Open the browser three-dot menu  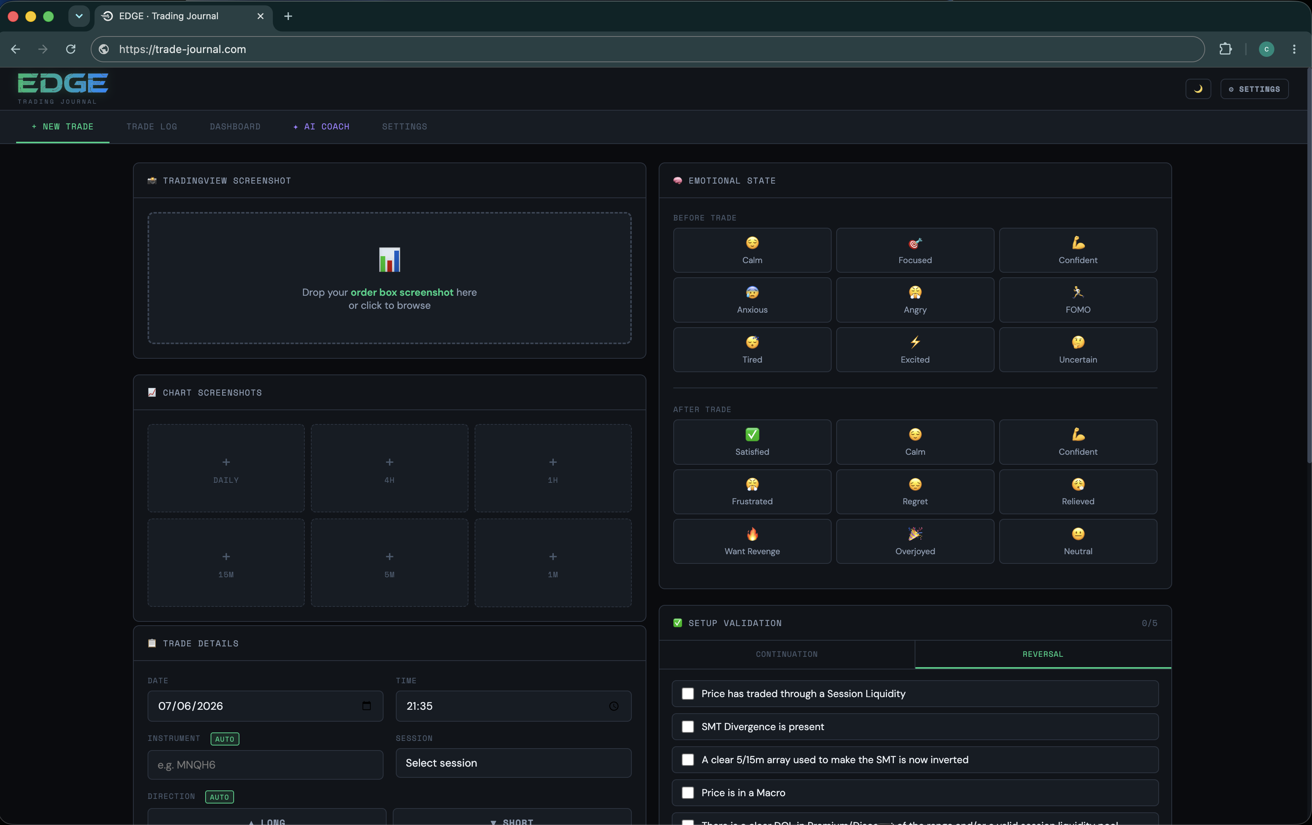click(1294, 49)
